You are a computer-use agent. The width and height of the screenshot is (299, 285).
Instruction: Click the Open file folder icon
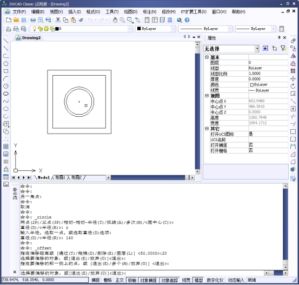pyautogui.click(x=16, y=20)
